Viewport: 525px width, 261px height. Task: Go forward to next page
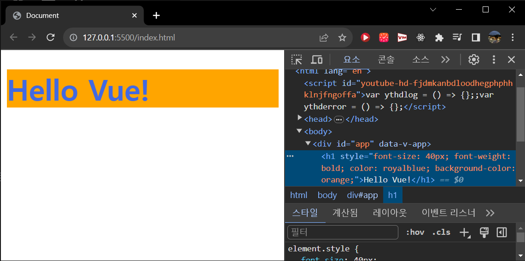[x=32, y=37]
